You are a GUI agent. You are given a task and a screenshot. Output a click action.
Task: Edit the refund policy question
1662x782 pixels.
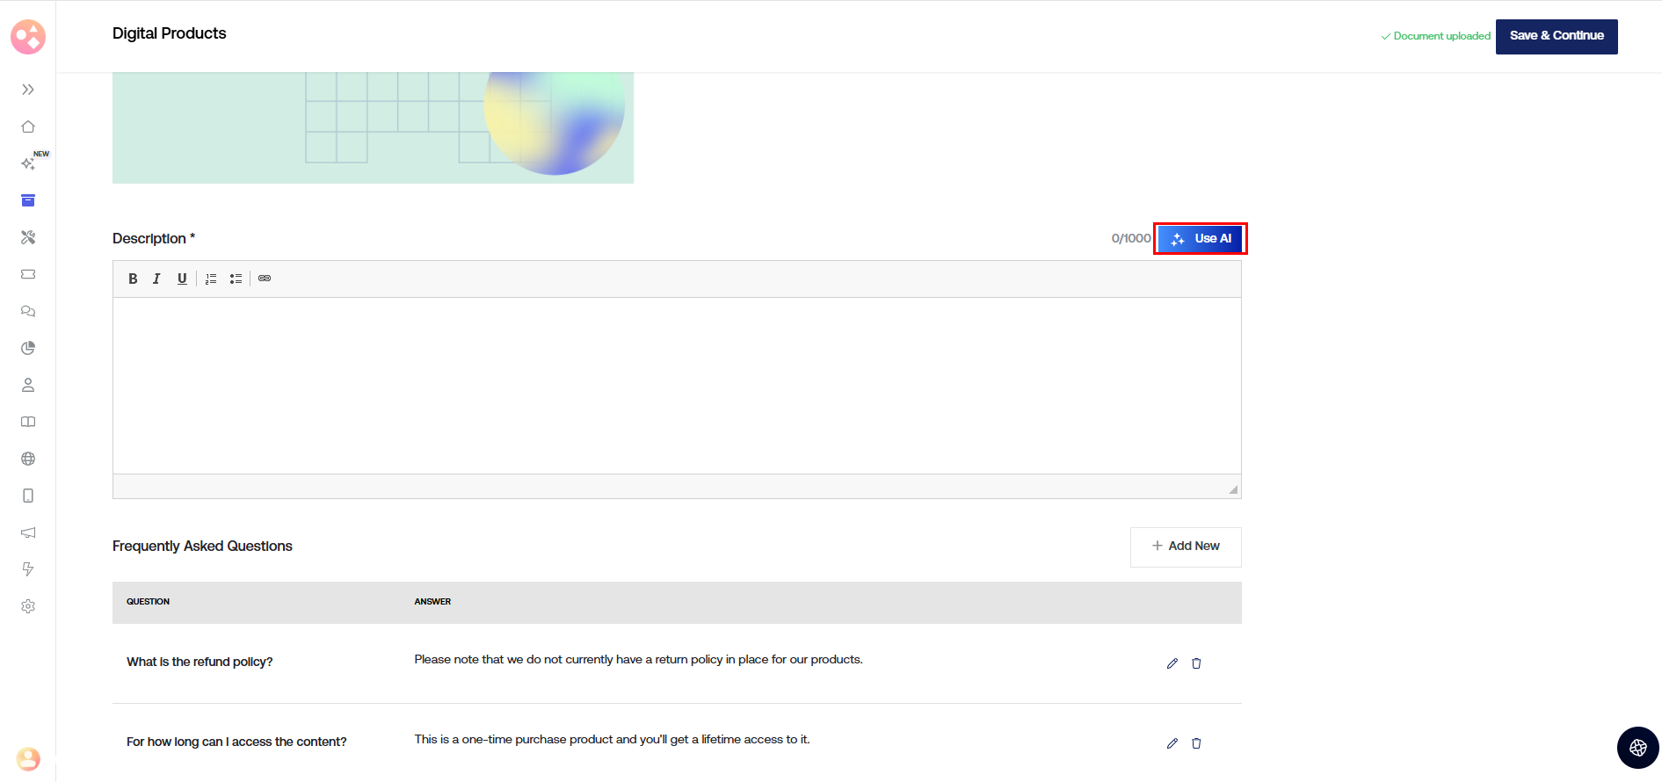tap(1172, 663)
